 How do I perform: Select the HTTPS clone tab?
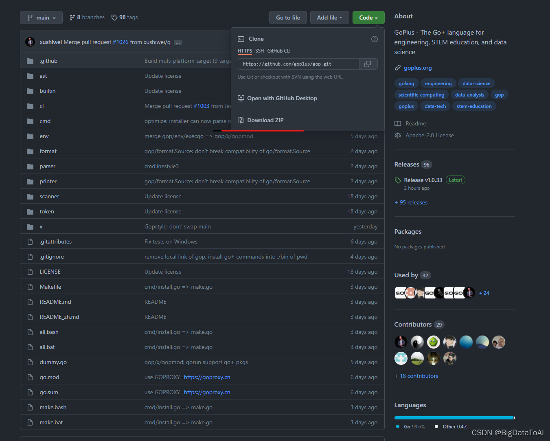point(245,51)
